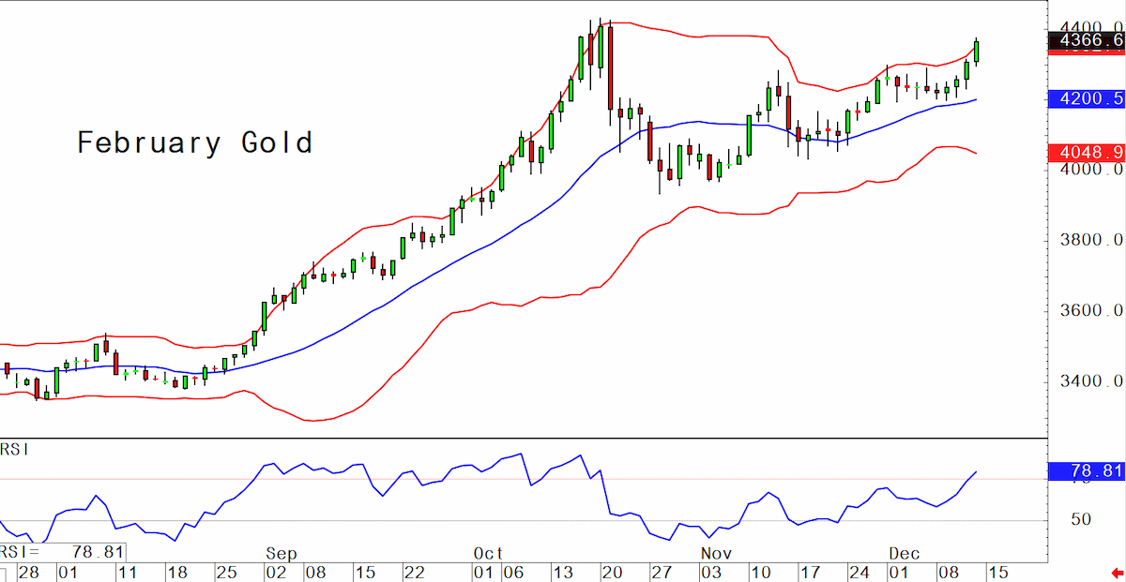Click the blue 4200.5 moving average tag
The height and width of the screenshot is (582, 1126).
tap(1087, 98)
